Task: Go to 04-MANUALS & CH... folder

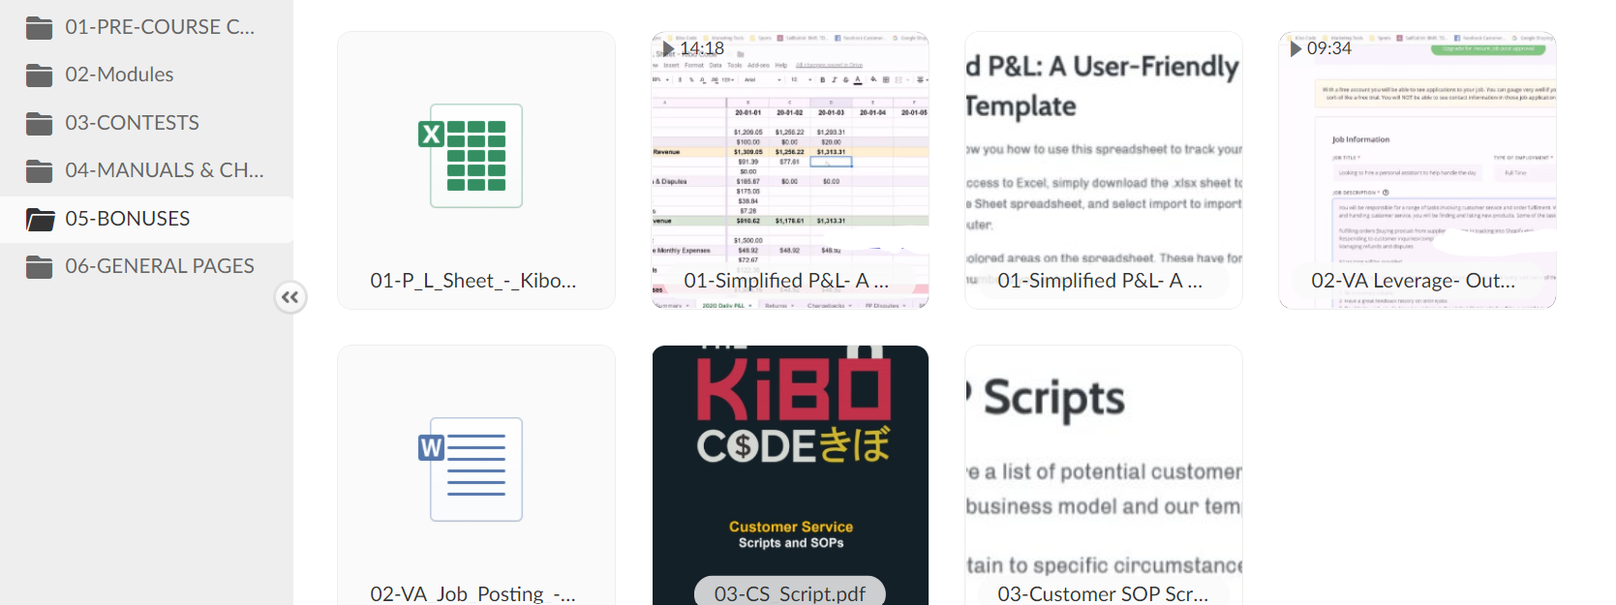Action: (x=165, y=170)
